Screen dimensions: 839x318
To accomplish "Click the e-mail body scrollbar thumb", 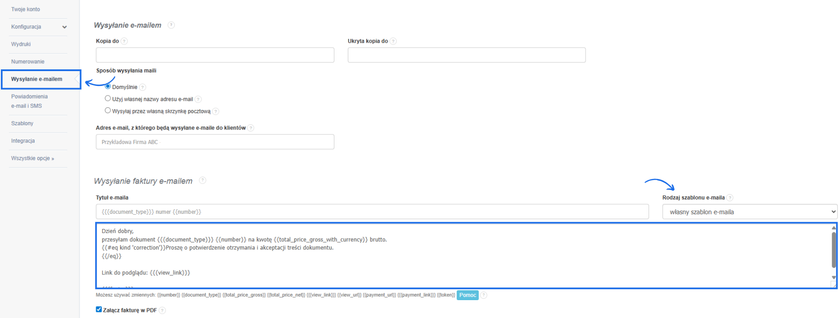I will 834,250.
